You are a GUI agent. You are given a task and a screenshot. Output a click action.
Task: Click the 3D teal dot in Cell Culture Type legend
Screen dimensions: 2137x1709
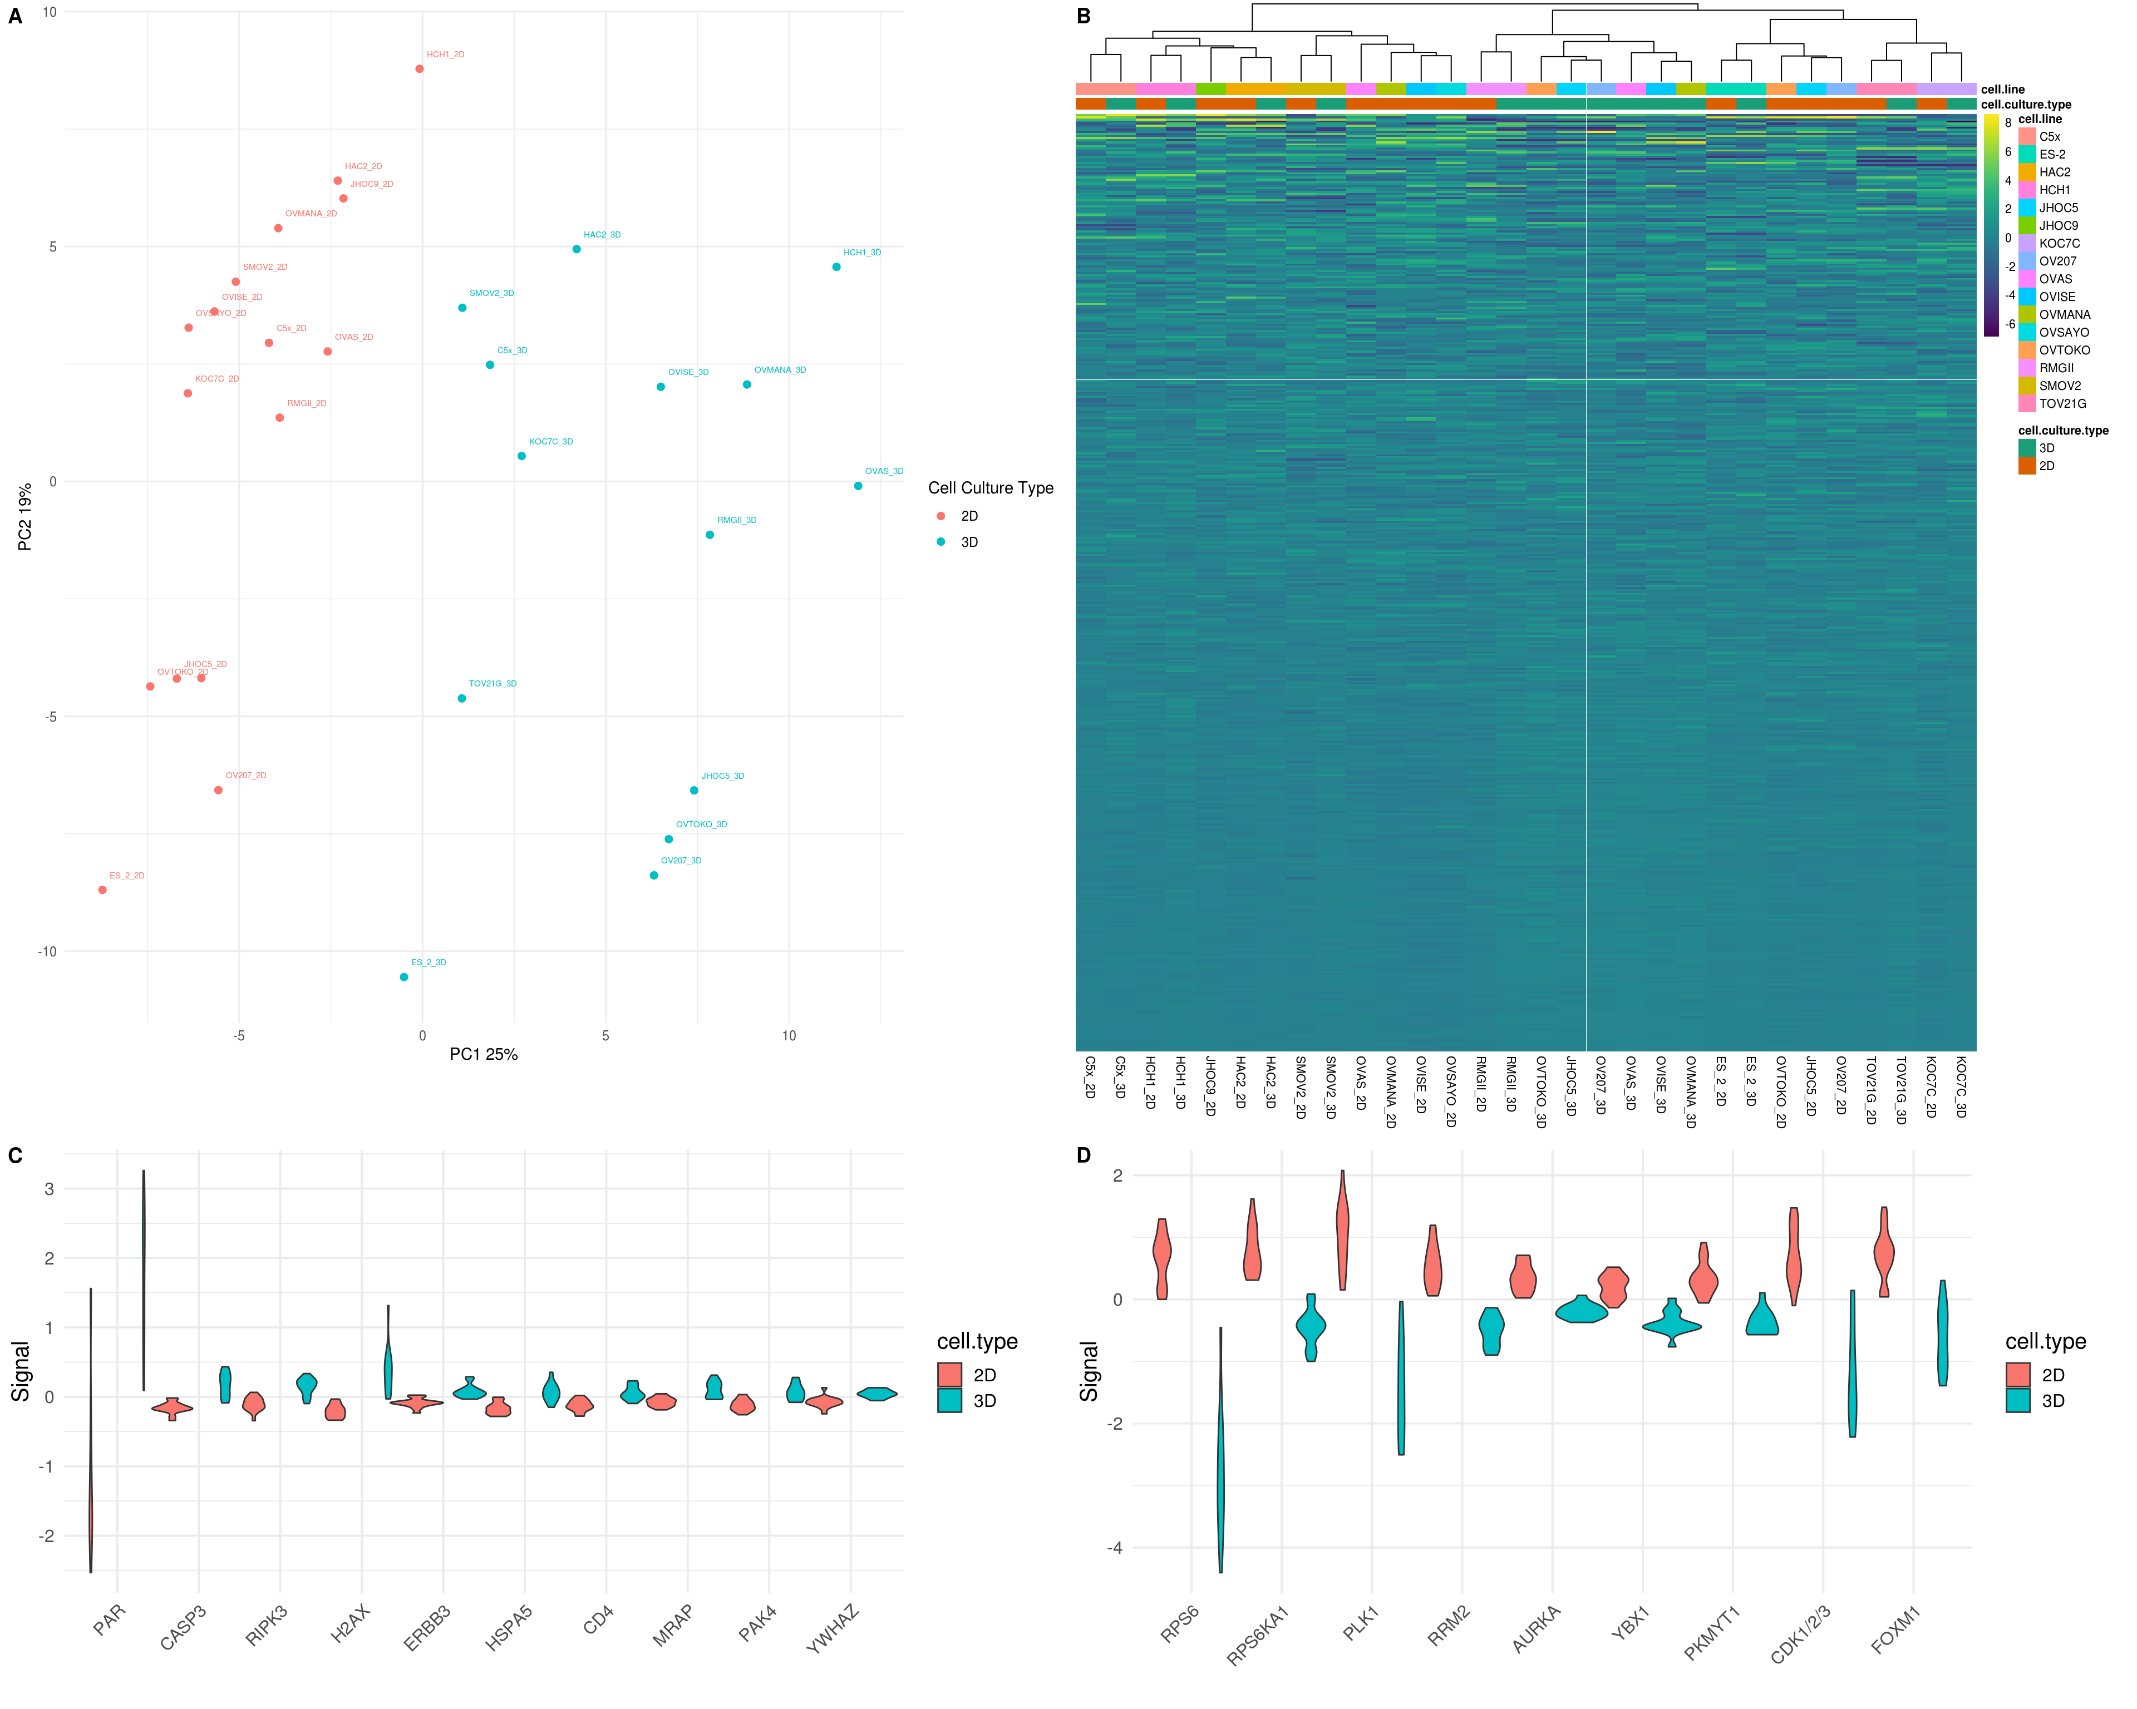(941, 542)
